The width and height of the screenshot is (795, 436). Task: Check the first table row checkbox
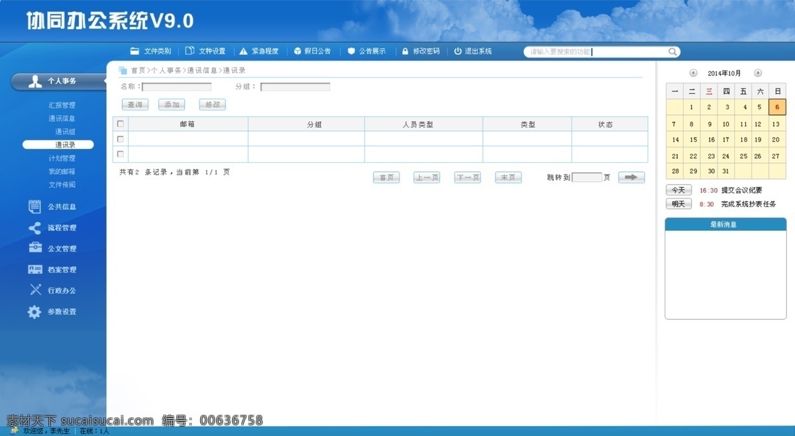(x=121, y=139)
